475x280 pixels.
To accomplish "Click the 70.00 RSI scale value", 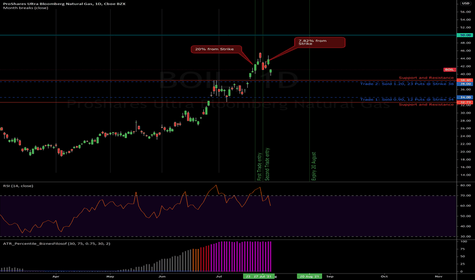I will coord(466,195).
